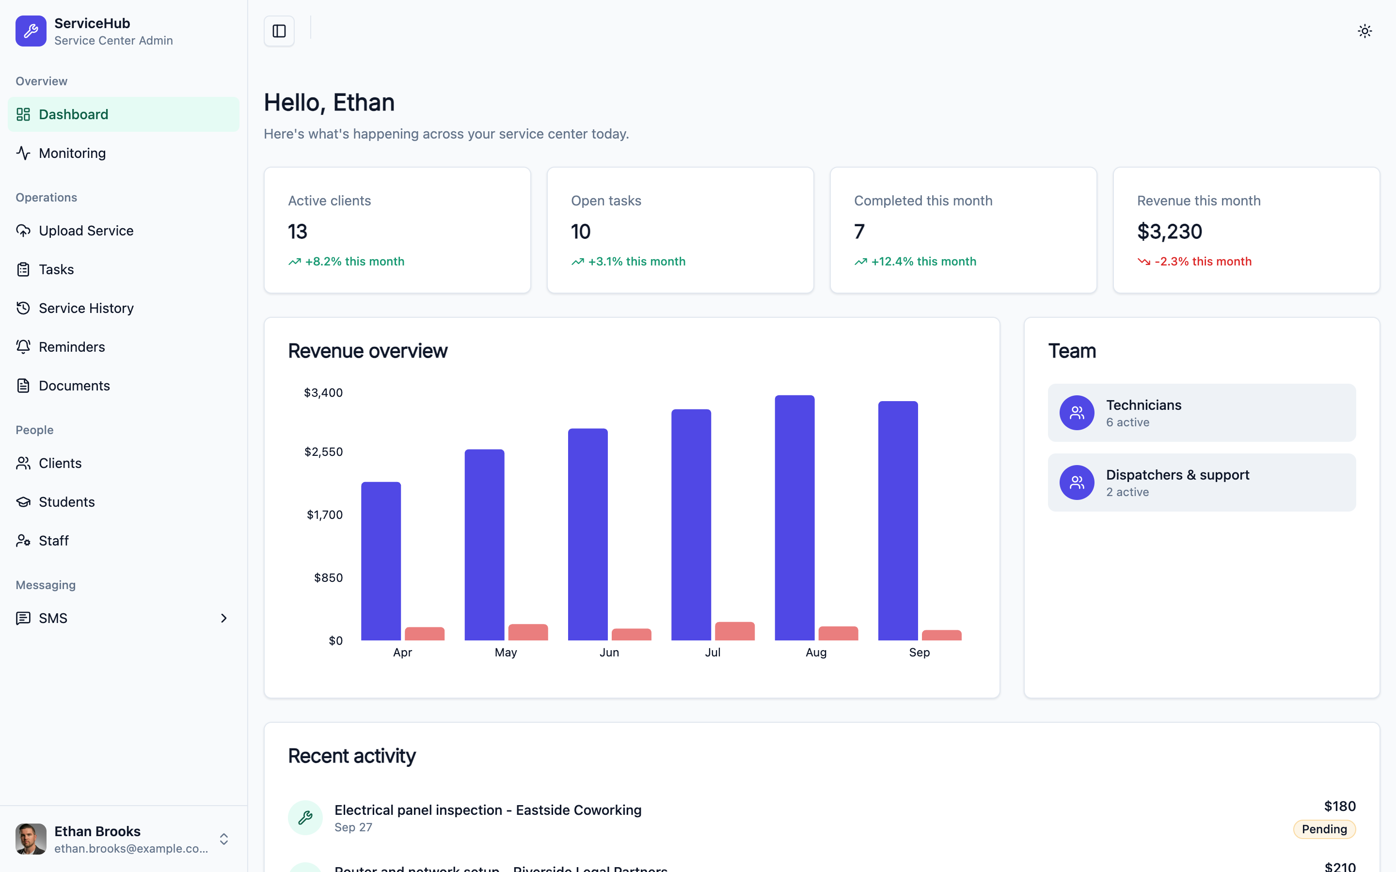Open the Dashboard menu item
Viewport: 1396px width, 872px height.
point(124,114)
